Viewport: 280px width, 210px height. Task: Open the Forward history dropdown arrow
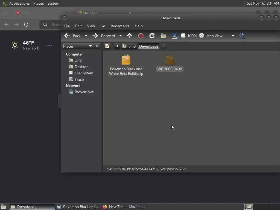click(121, 36)
